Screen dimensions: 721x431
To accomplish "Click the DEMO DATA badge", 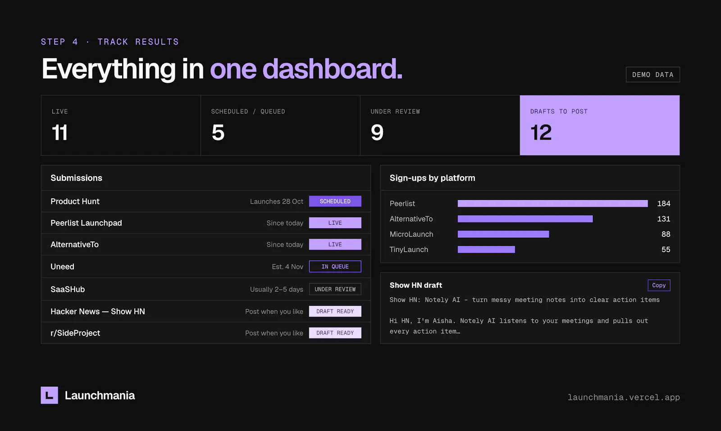I will click(653, 75).
